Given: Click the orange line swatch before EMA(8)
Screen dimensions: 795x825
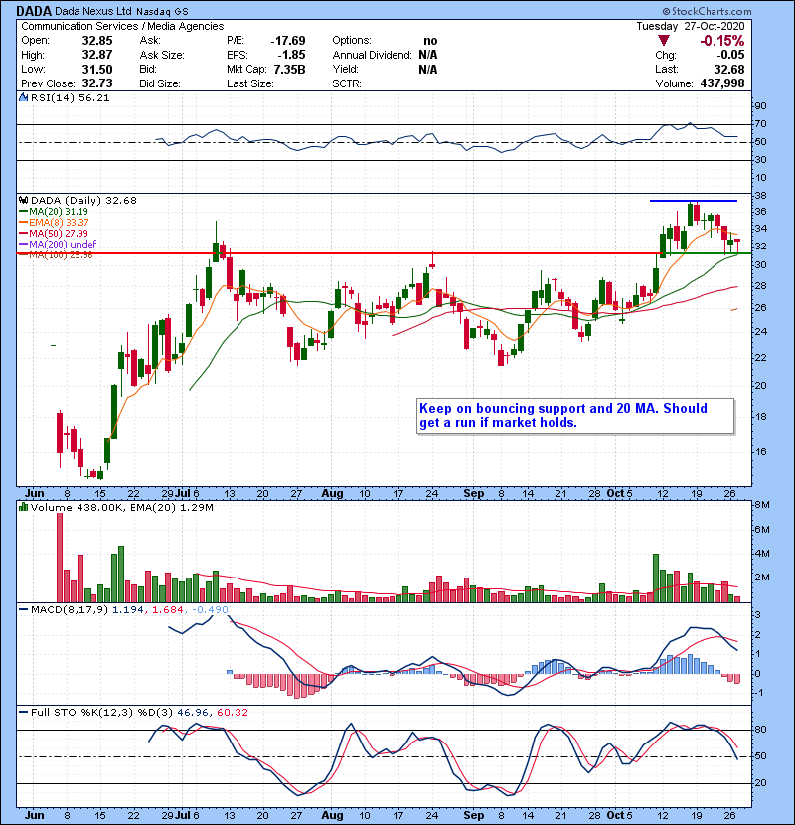Looking at the screenshot, I should tap(23, 223).
